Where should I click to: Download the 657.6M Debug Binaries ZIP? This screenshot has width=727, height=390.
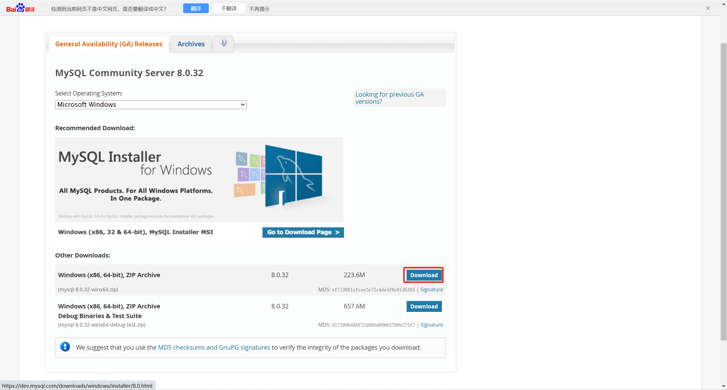click(x=424, y=306)
